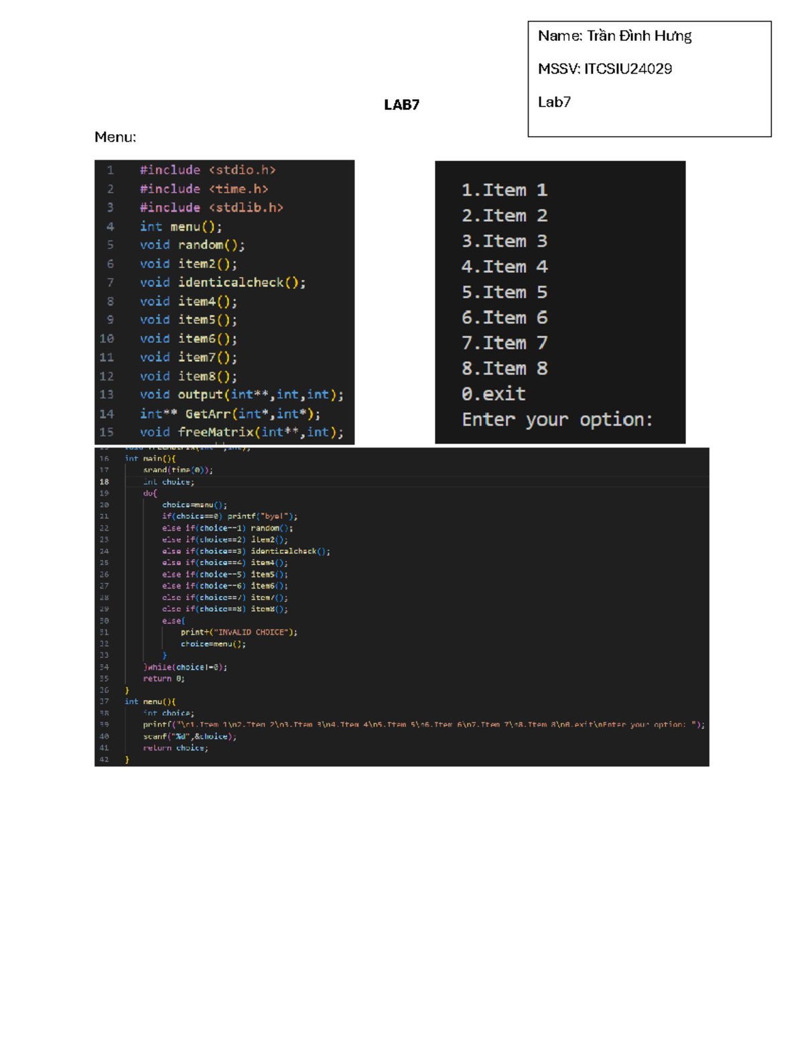This screenshot has height=1041, width=804.
Task: Click line 41 "return choice;"
Action: coord(176,748)
